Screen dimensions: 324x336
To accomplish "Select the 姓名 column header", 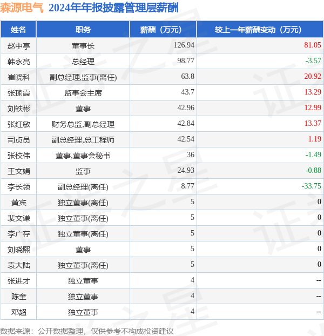I will tap(18, 29).
